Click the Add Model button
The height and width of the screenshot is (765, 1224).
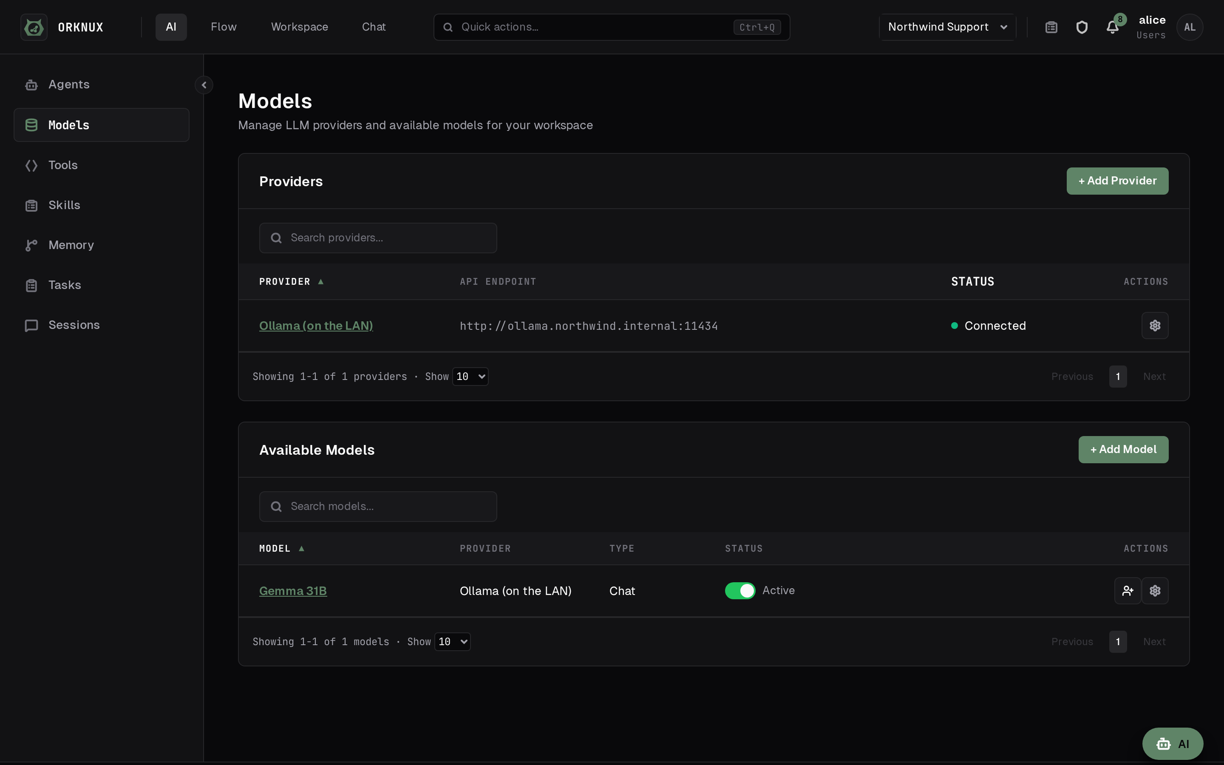pos(1123,449)
